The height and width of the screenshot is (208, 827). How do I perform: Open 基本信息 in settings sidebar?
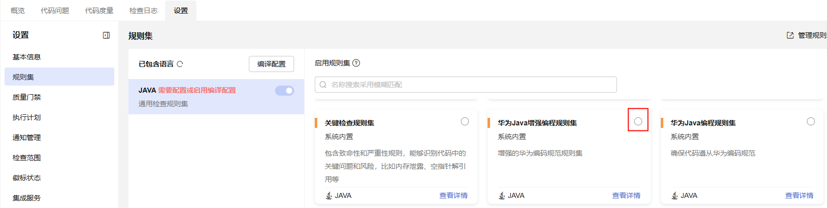click(59, 57)
